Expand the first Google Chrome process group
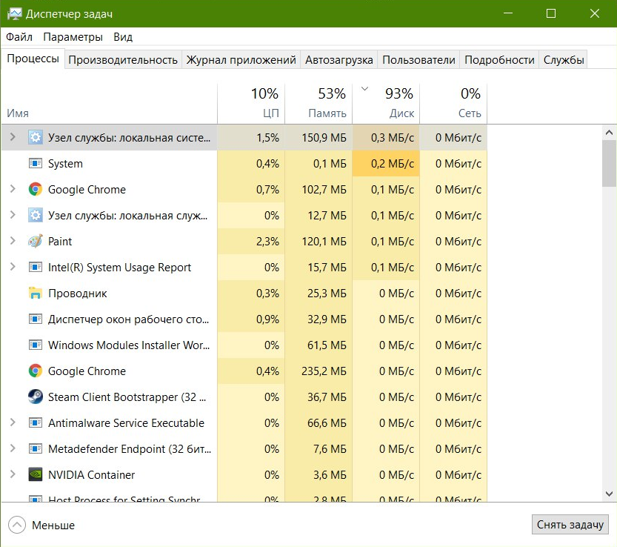Image resolution: width=617 pixels, height=547 pixels. click(x=12, y=190)
